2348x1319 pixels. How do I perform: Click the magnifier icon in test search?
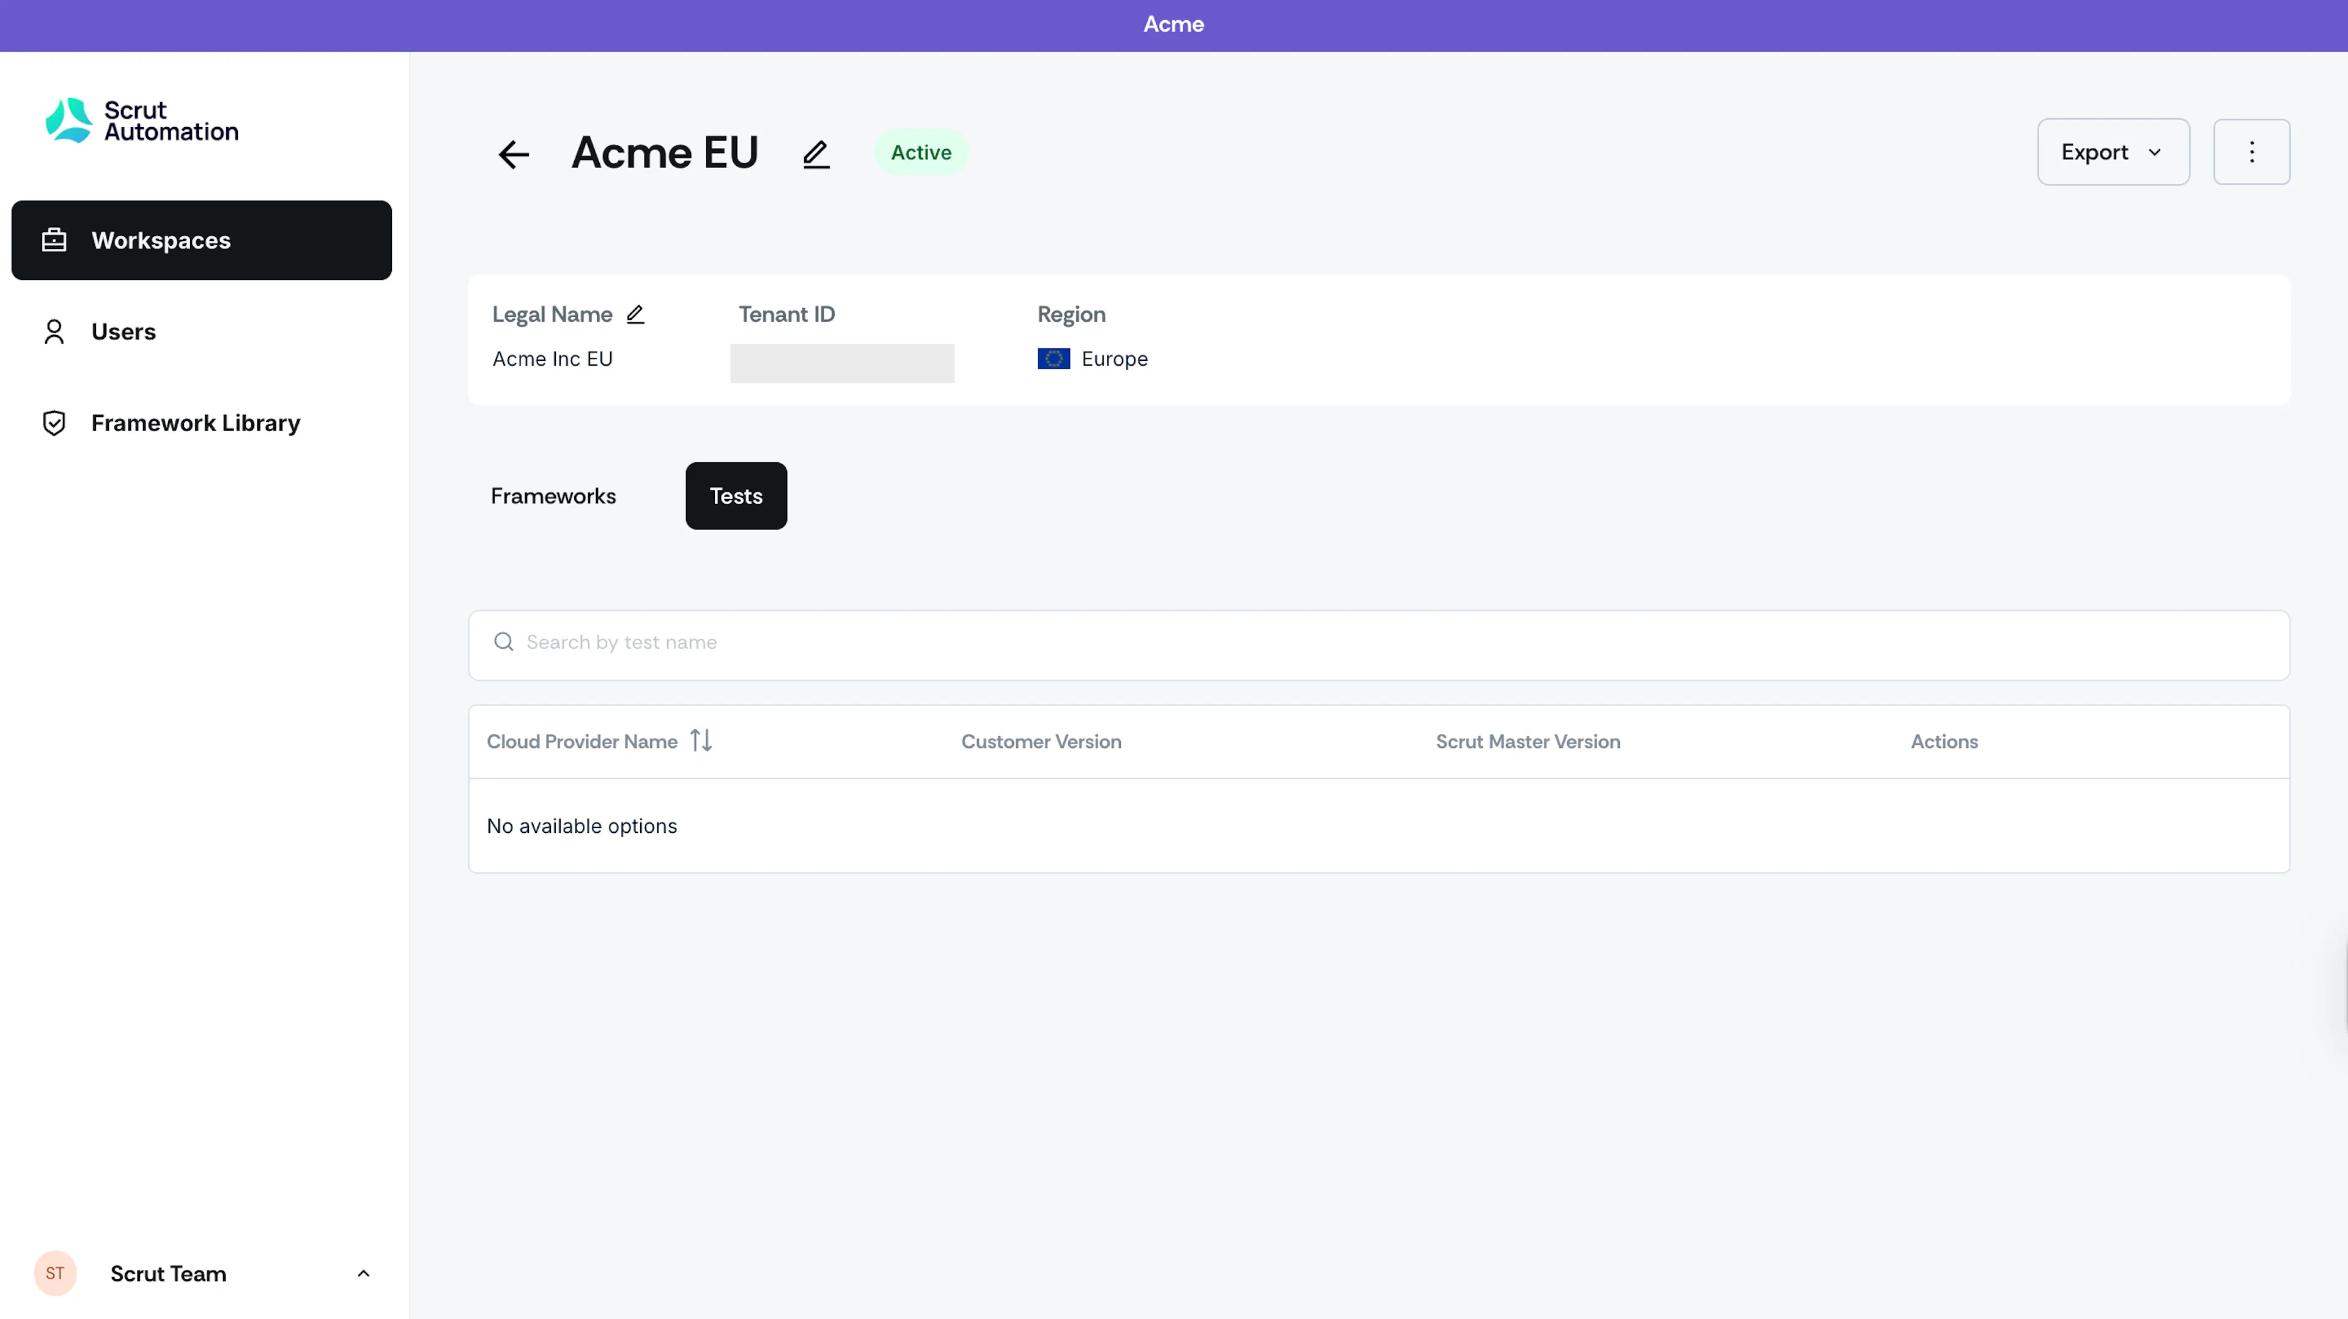coord(503,641)
